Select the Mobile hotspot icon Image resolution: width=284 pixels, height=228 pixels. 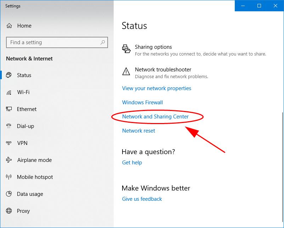tap(9, 177)
